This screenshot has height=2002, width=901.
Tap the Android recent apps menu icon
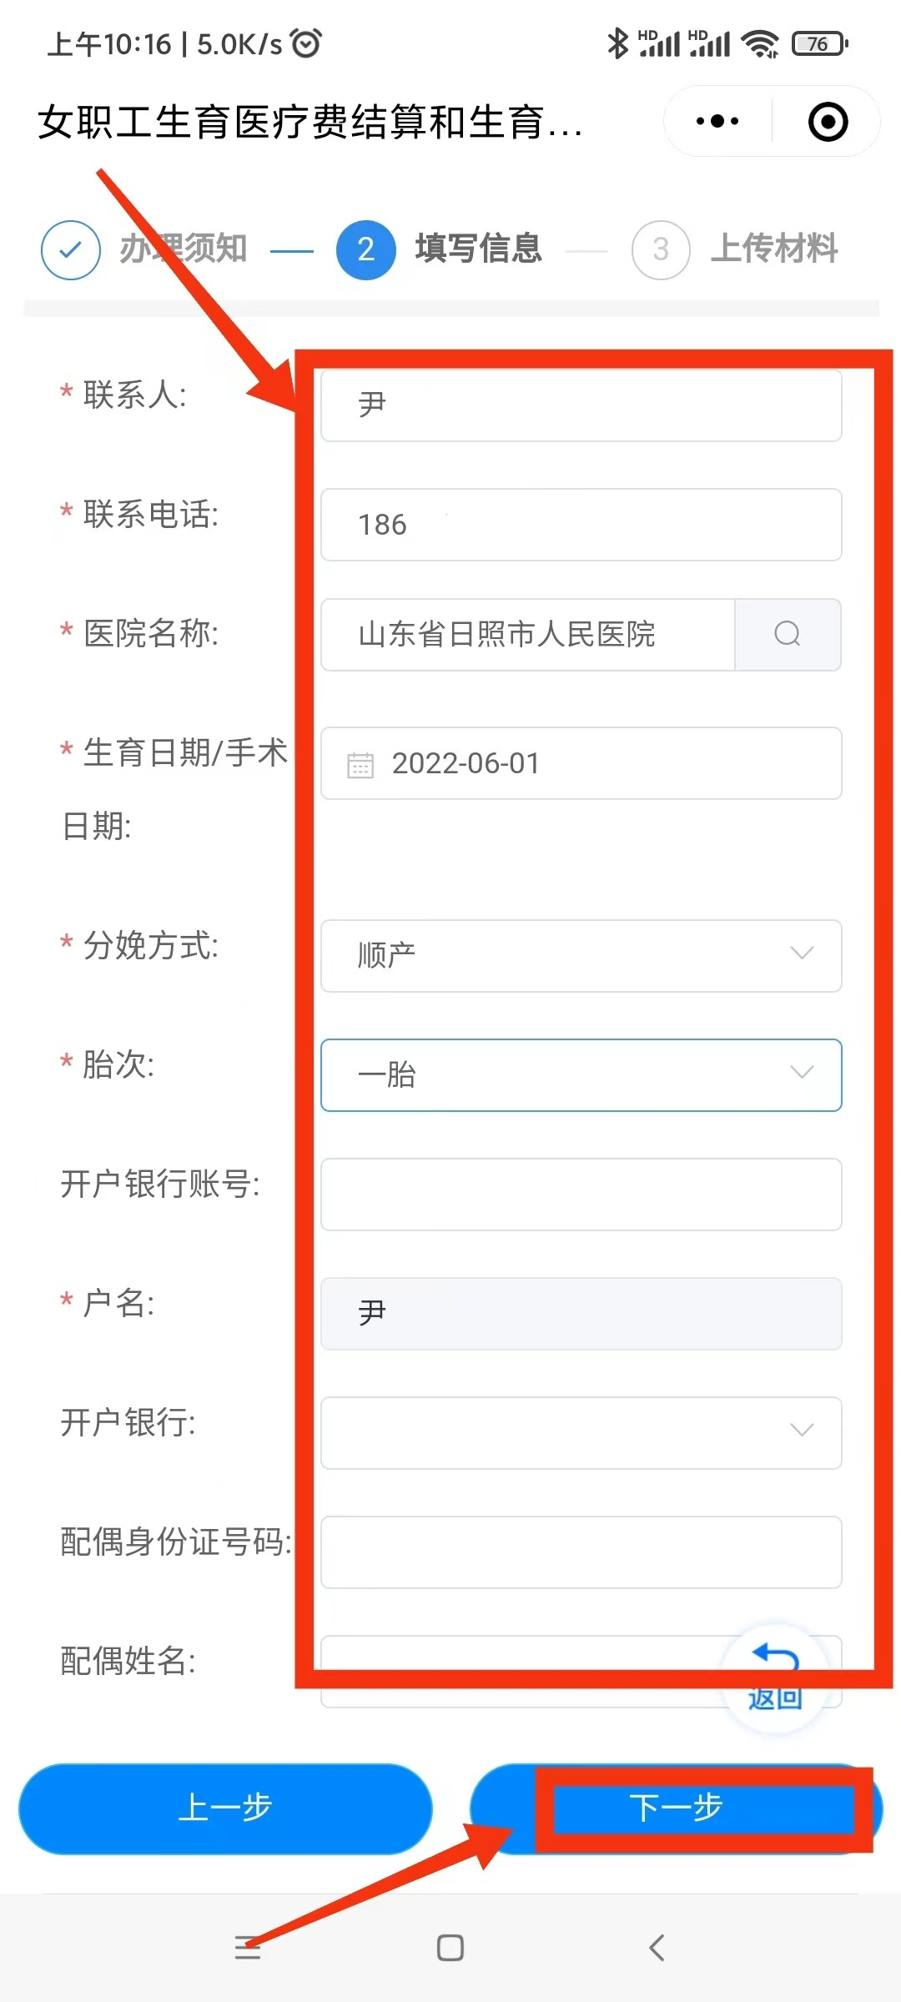coord(247,1948)
